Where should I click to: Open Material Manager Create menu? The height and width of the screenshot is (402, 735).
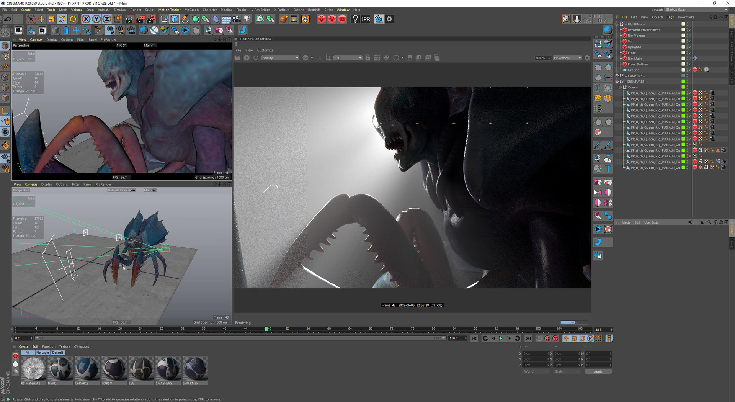24,347
